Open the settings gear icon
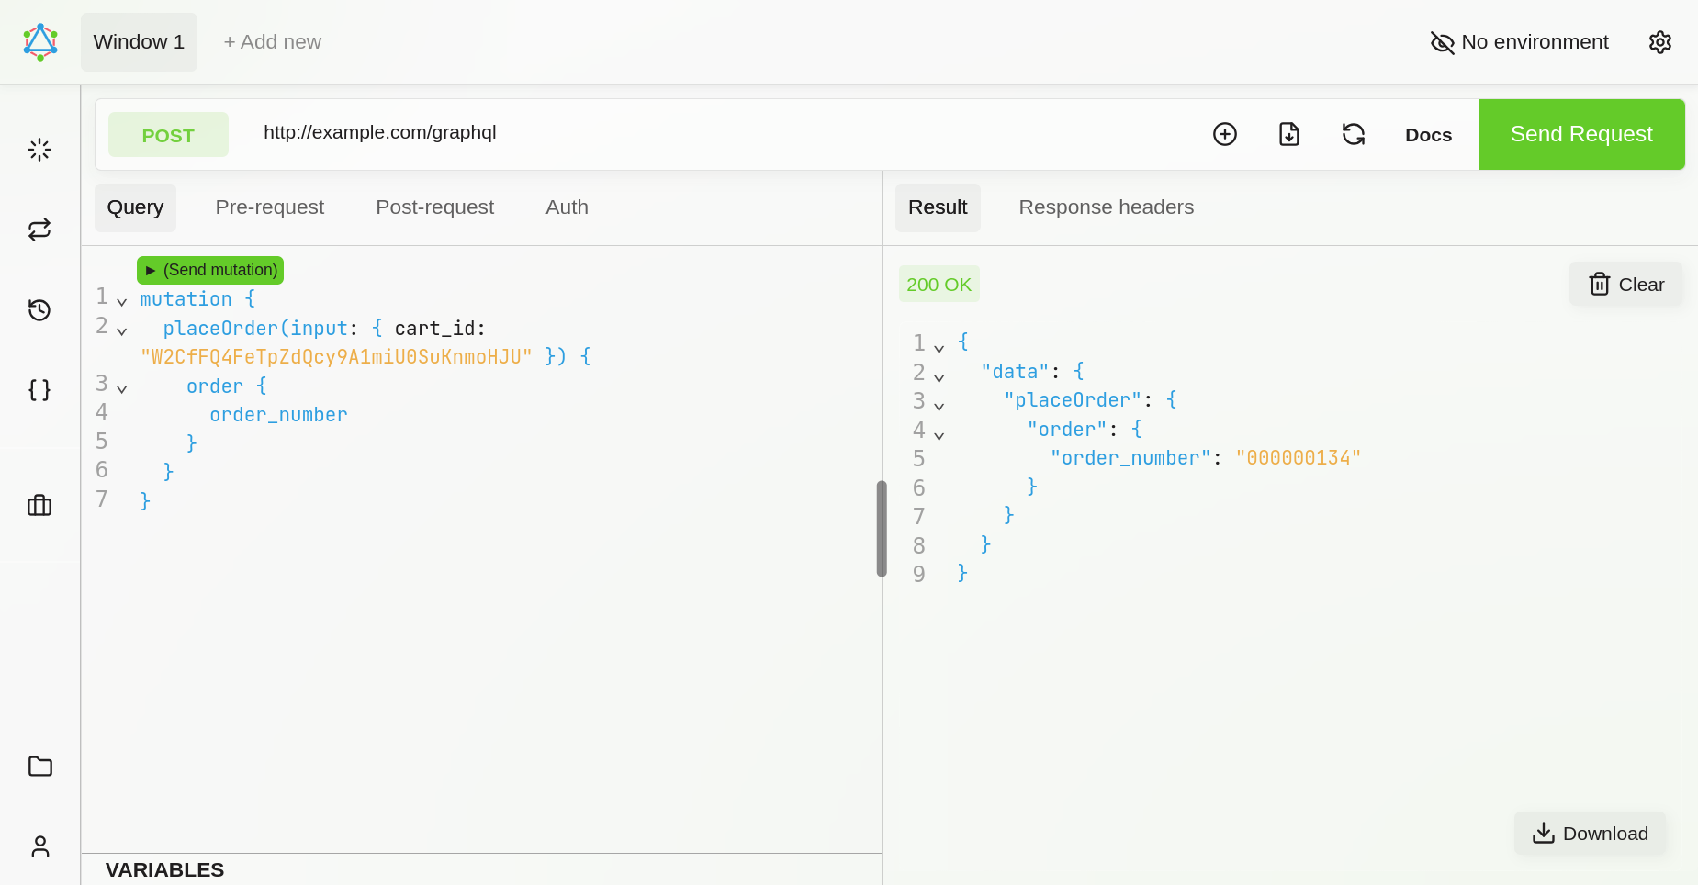This screenshot has width=1698, height=885. point(1659,42)
